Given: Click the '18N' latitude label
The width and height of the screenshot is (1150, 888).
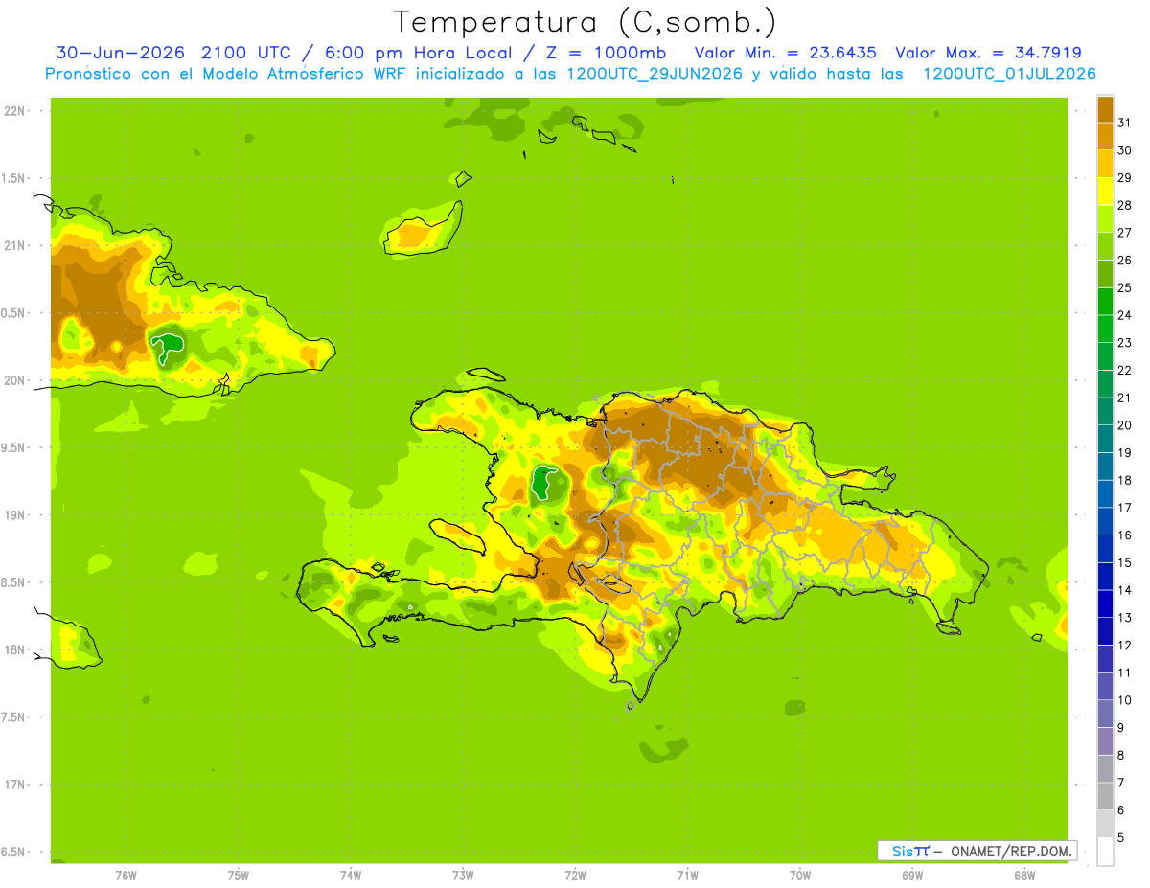Looking at the screenshot, I should pos(15,649).
